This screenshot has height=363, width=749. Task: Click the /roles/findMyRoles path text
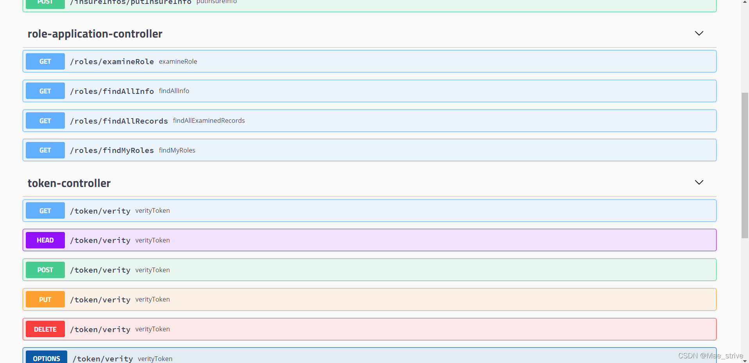112,151
